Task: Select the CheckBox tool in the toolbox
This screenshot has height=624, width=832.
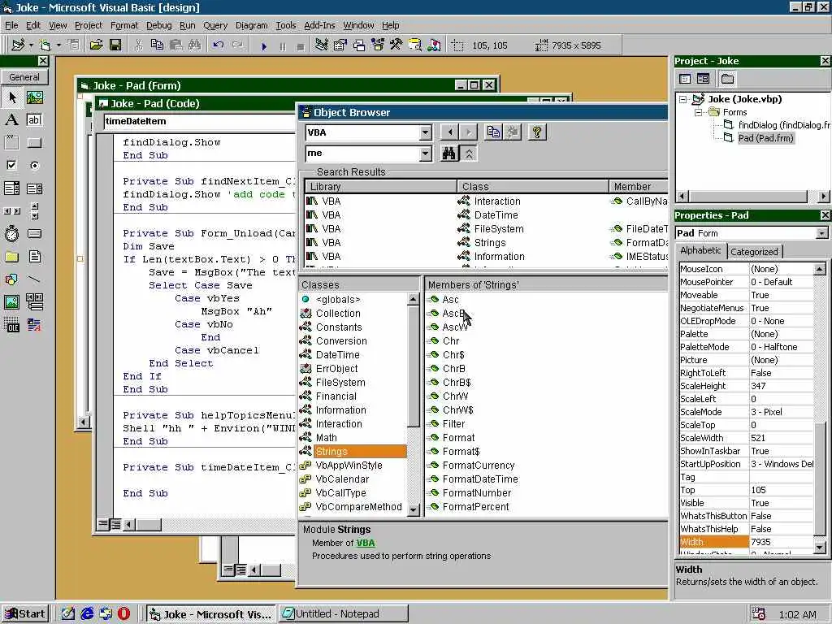Action: pos(11,165)
